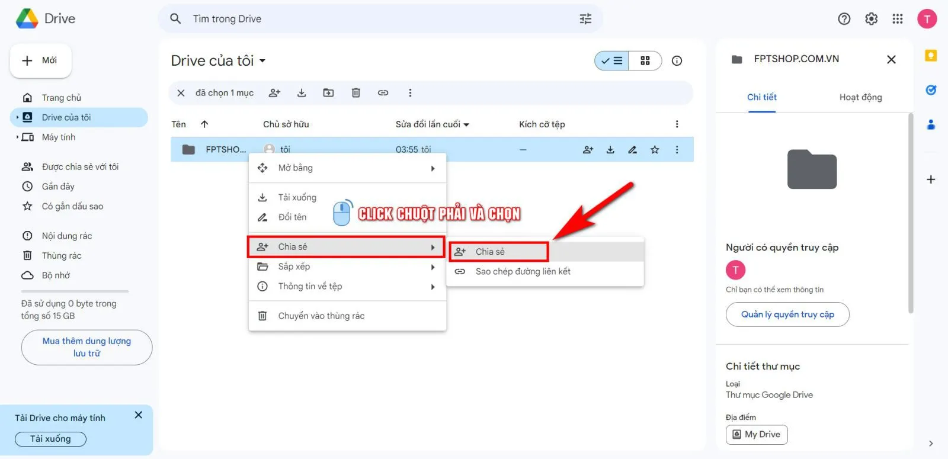Click My Drive location chip
Screen dimensions: 948x459
point(757,434)
